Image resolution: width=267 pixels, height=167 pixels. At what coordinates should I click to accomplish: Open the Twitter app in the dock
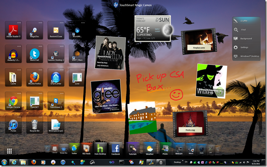74,149
